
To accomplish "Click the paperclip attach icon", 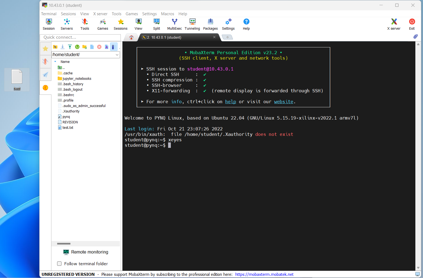I will point(415,36).
